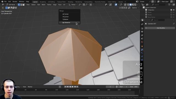Open the Mesh menu

[x=43, y=5]
